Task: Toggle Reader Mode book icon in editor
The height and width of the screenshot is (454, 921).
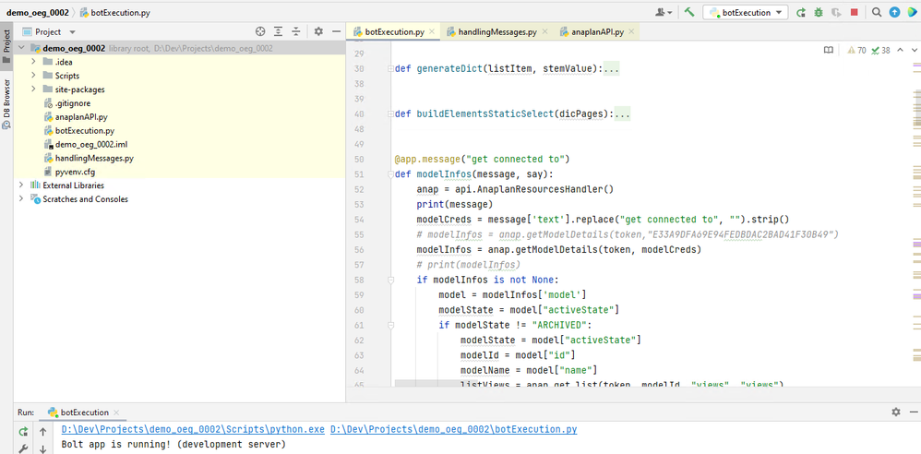Action: coord(828,51)
